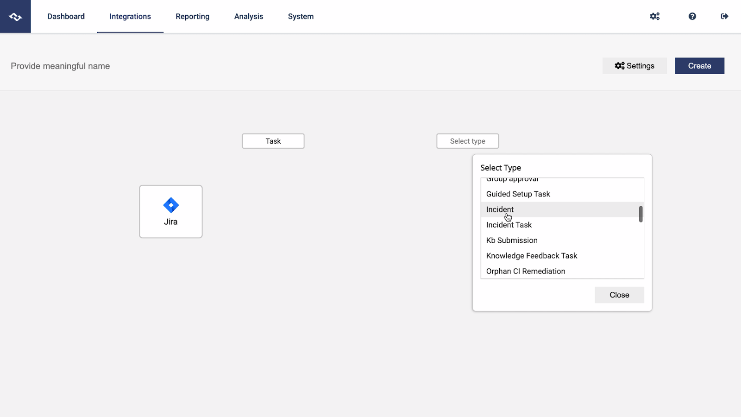Open the Reporting tab
Image resolution: width=741 pixels, height=417 pixels.
point(192,16)
